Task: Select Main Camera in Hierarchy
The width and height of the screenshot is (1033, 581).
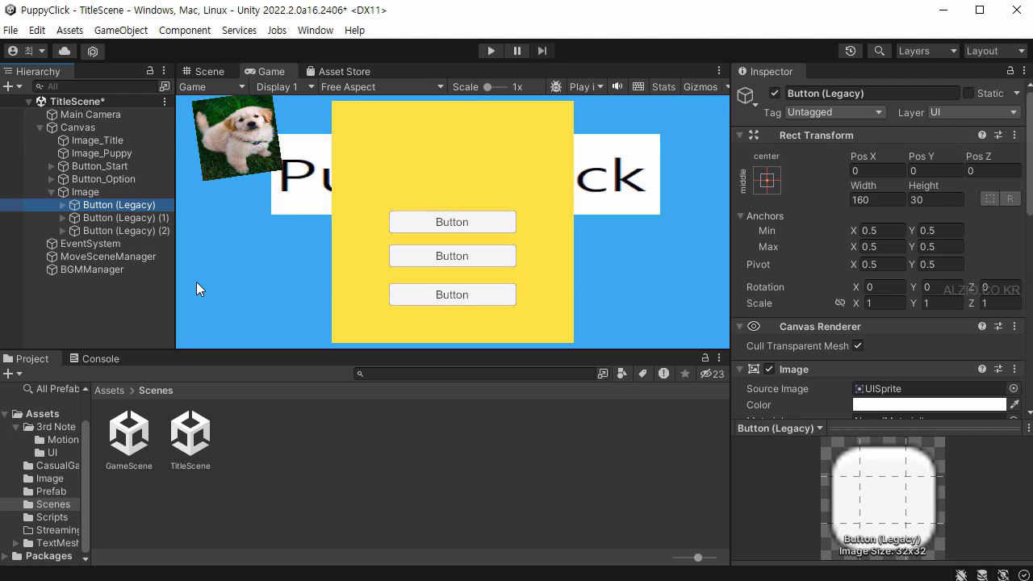Action: [90, 115]
